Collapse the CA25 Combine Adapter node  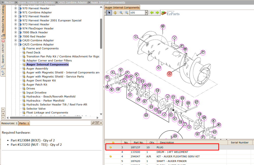tap(15, 44)
